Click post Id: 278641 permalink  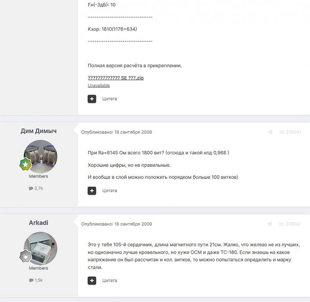tap(290, 132)
